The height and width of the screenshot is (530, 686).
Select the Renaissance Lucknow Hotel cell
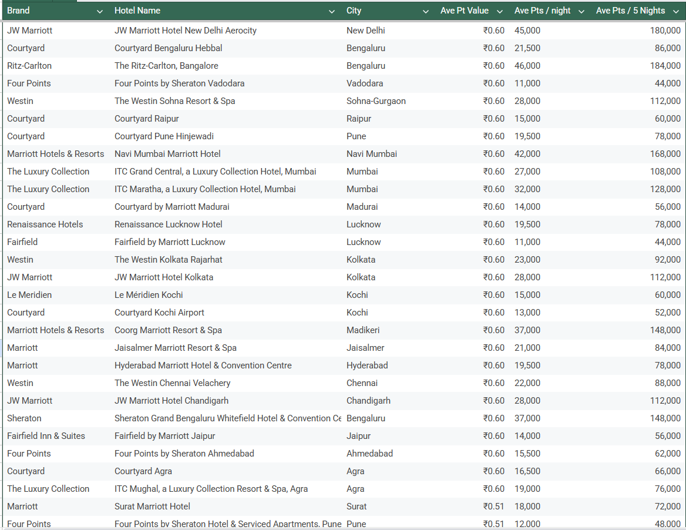226,224
